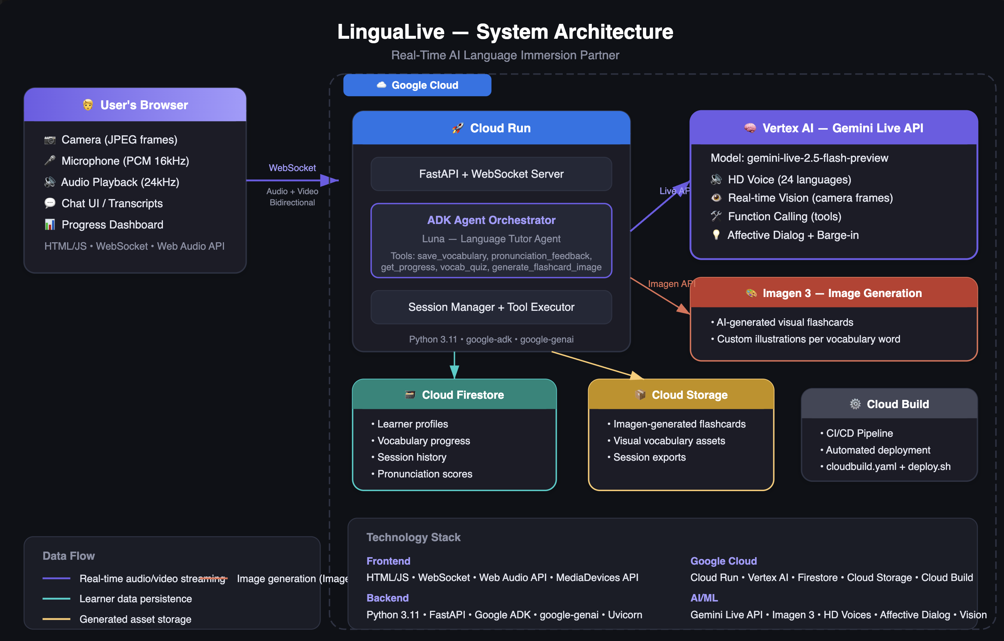
Task: Click the brain icon in Vertex AI header
Action: point(750,128)
